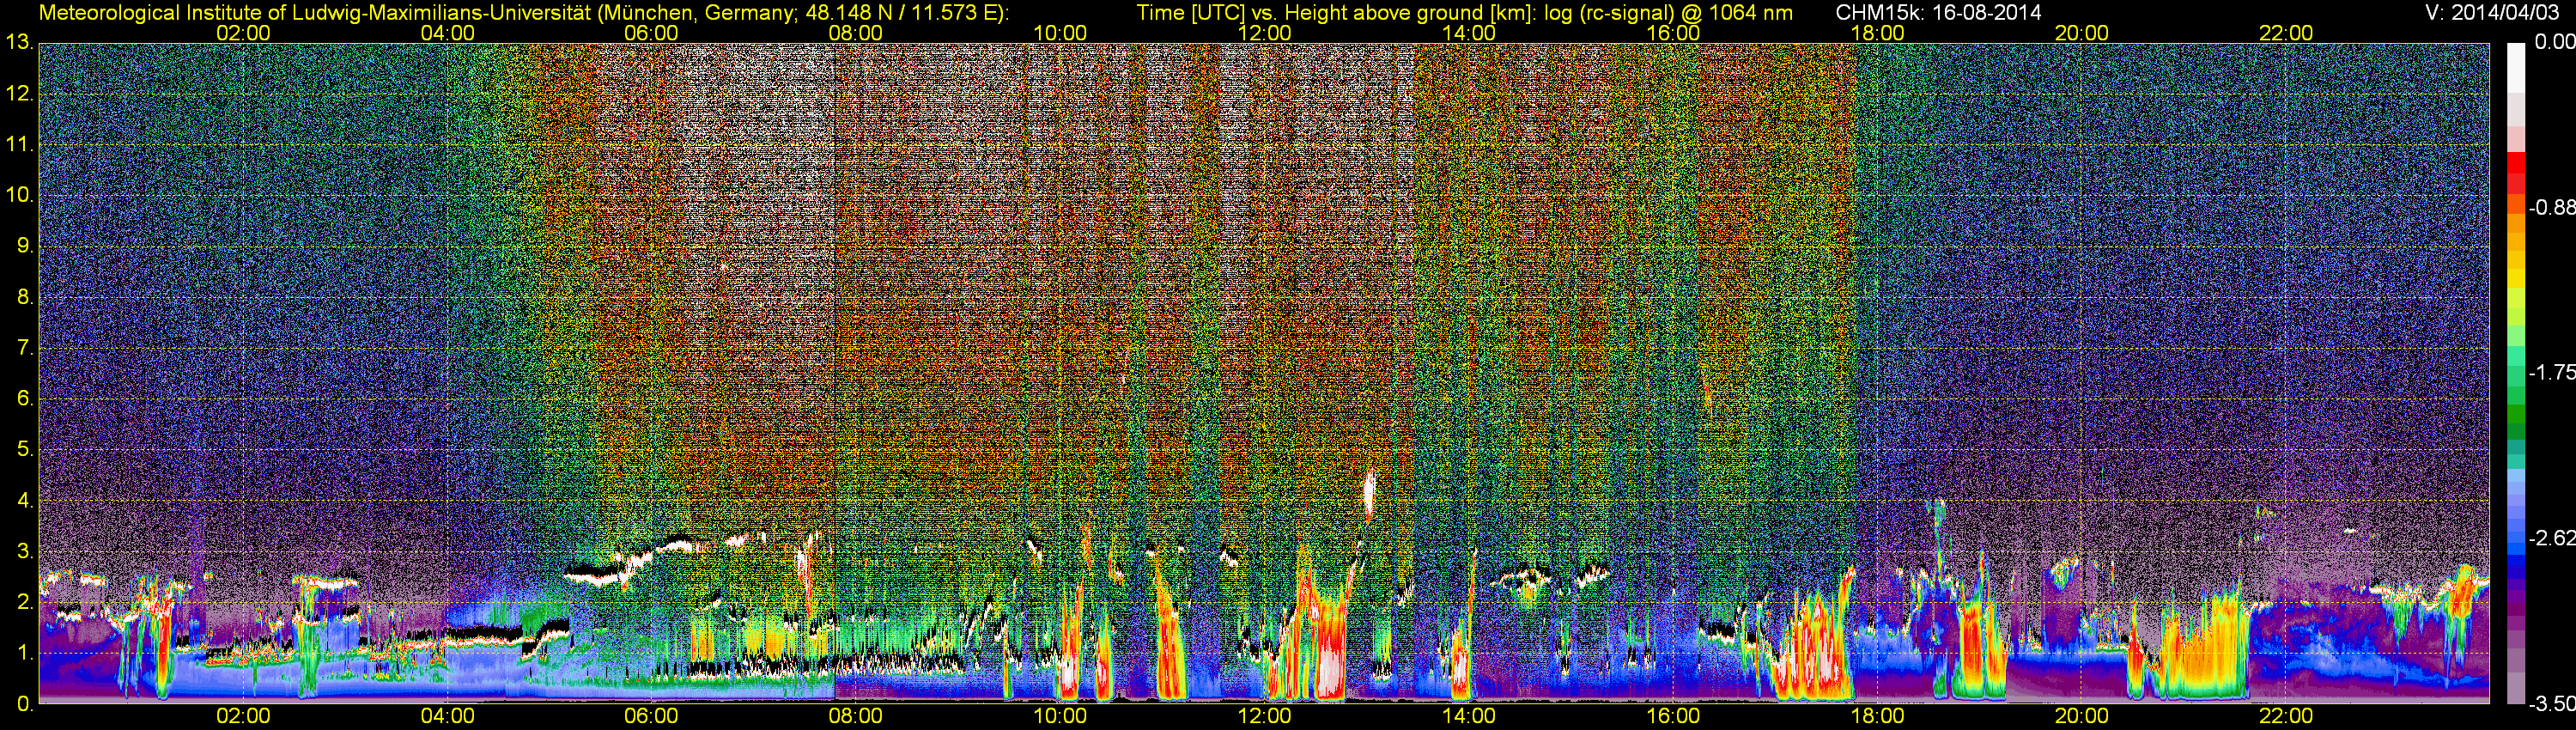
Task: Click the bottom axis 06:00 time label
Action: tap(651, 716)
